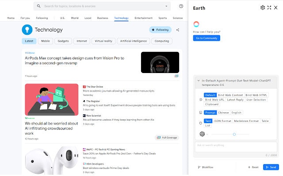
Task: Filter by Gadgets subtopic chip
Action: coord(63,41)
